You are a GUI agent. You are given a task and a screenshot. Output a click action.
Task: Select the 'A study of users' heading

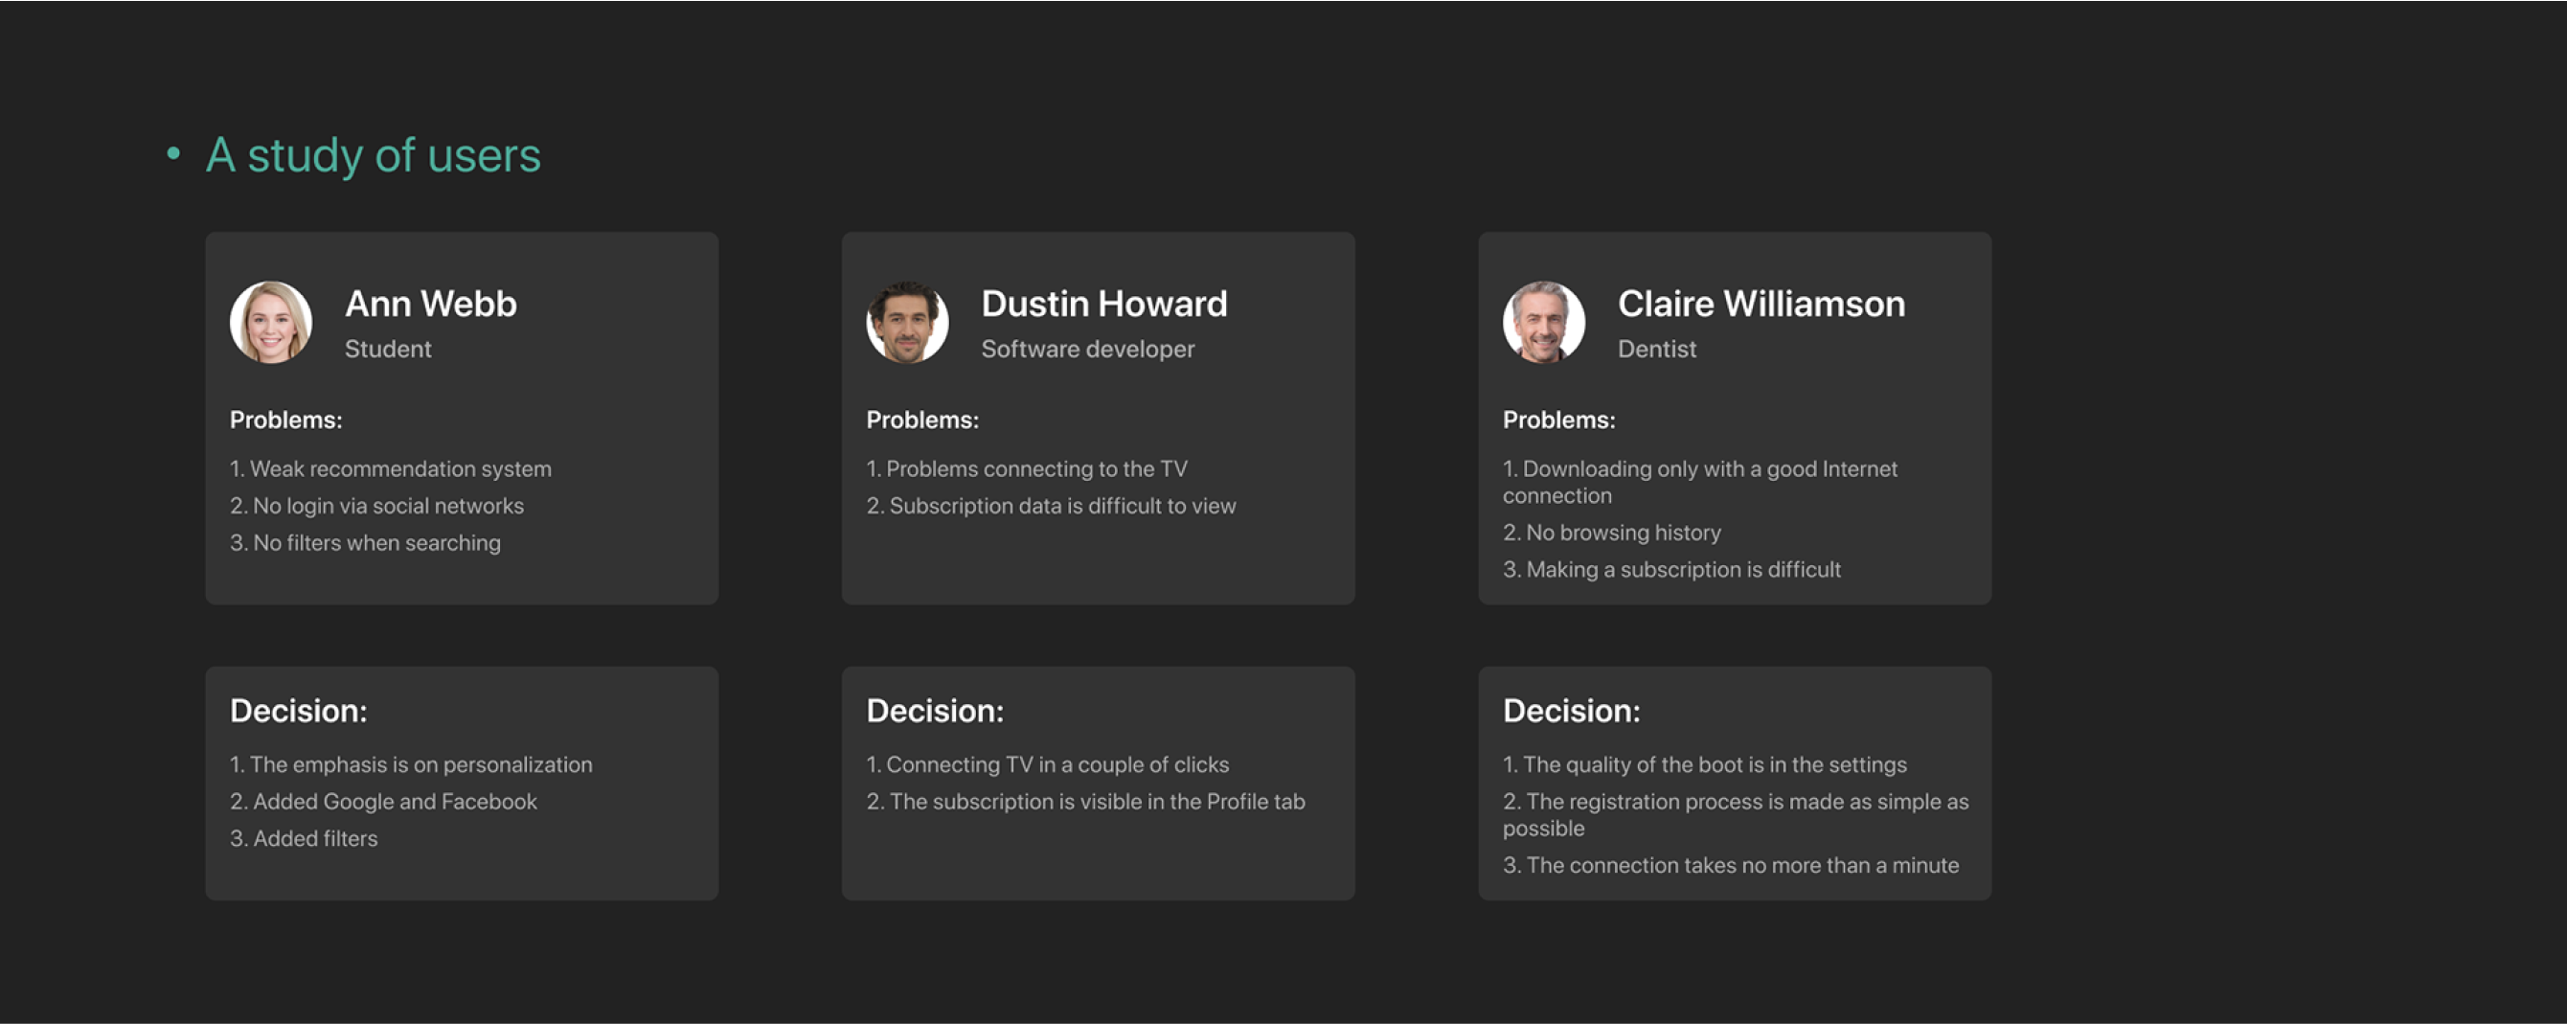[x=374, y=155]
